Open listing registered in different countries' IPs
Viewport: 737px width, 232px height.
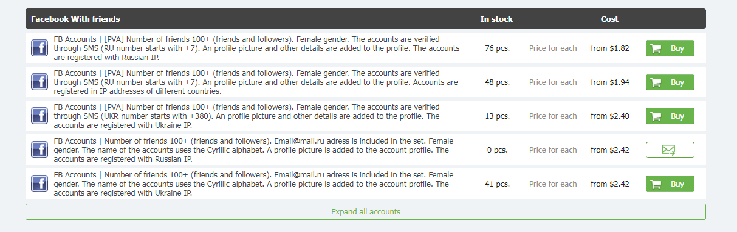(x=256, y=82)
